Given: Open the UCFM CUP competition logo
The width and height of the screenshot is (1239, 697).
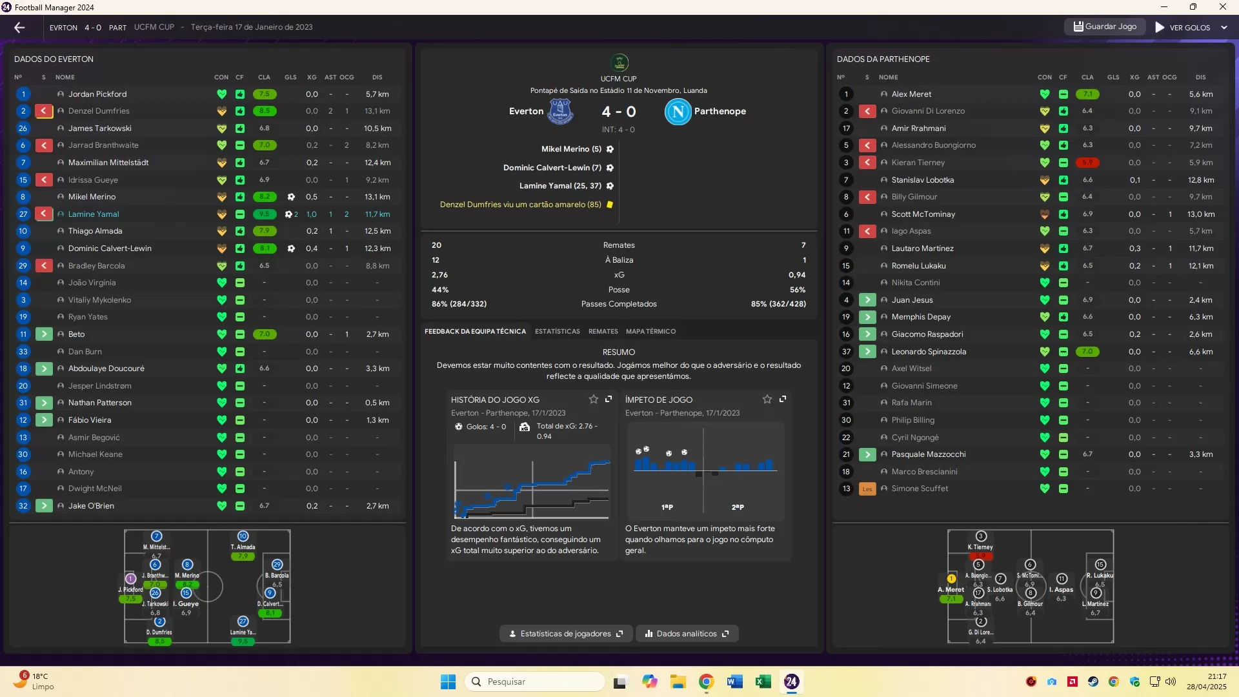Looking at the screenshot, I should tap(619, 63).
